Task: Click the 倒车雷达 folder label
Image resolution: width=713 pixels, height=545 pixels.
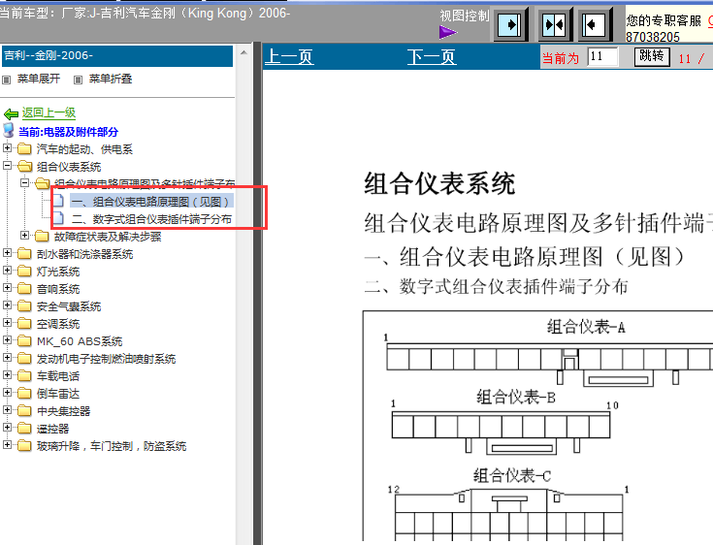Action: click(58, 394)
